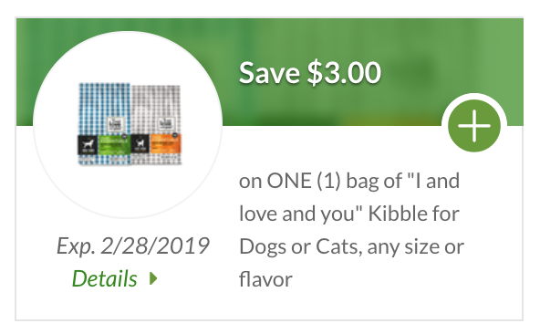Click the empty white space below the bags

pyautogui.click(x=128, y=190)
